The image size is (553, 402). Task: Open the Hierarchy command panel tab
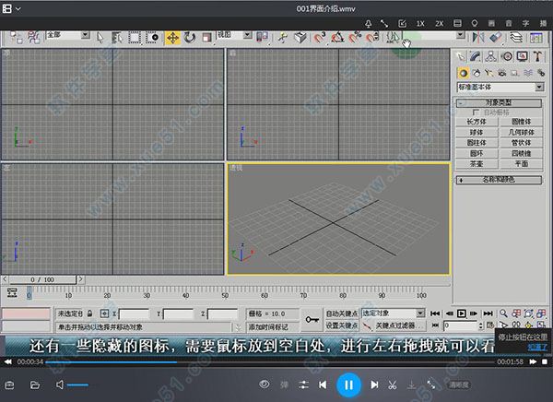pyautogui.click(x=490, y=56)
